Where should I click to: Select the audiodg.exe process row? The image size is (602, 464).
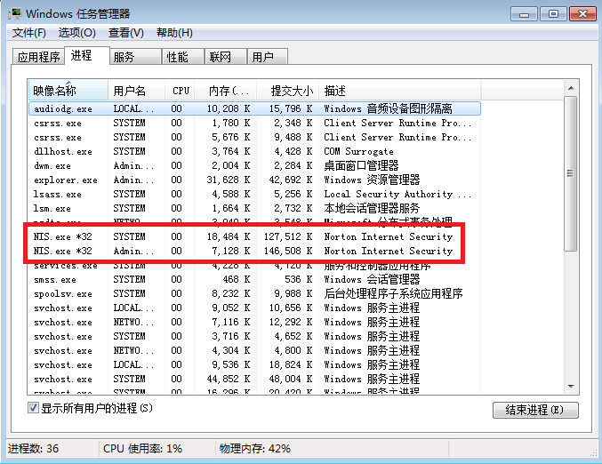pos(65,108)
